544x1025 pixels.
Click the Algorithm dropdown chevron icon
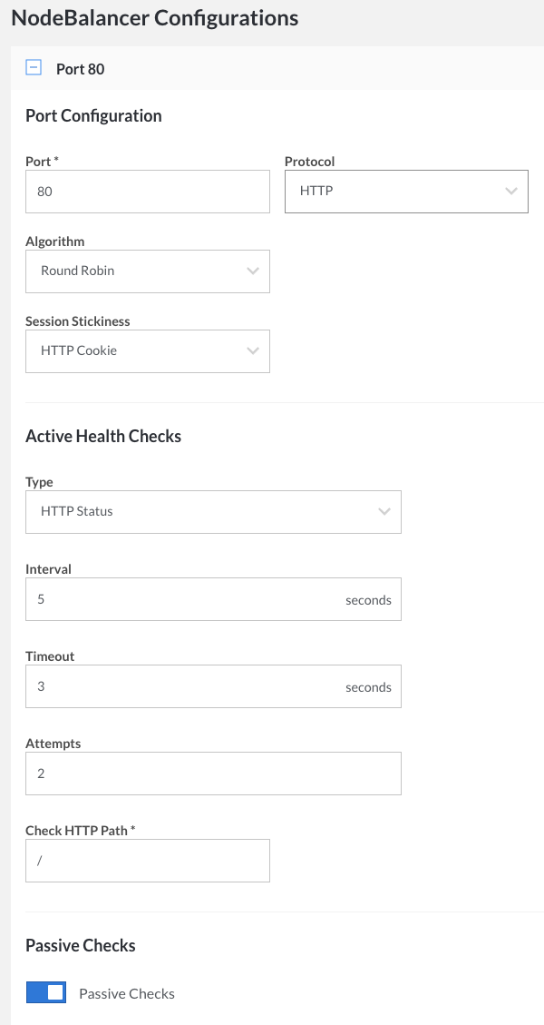coord(251,271)
